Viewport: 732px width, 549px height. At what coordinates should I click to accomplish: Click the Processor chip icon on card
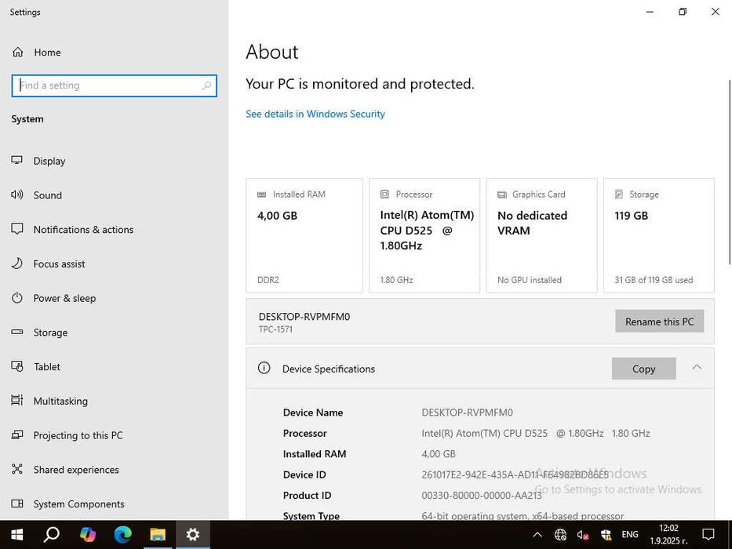(x=384, y=194)
